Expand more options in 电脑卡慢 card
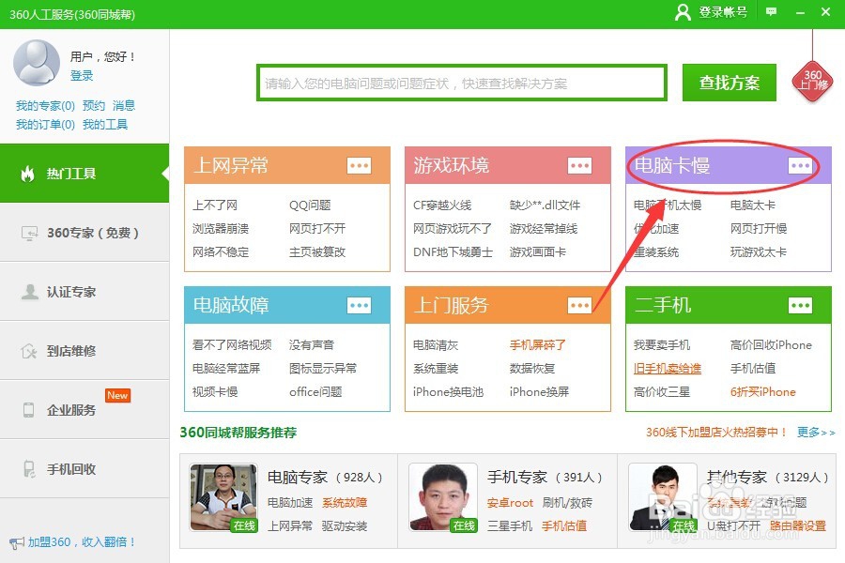Screen dimensions: 845x563 tap(800, 166)
